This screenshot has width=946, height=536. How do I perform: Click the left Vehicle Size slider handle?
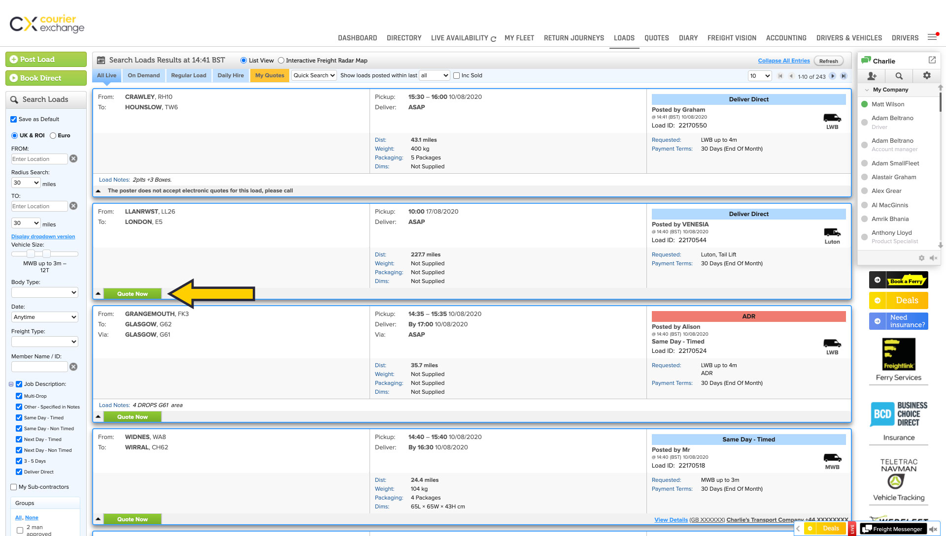(31, 253)
